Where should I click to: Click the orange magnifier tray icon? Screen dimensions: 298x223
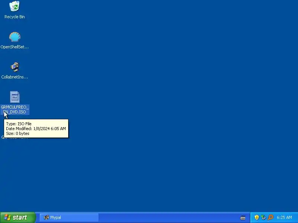(270, 217)
